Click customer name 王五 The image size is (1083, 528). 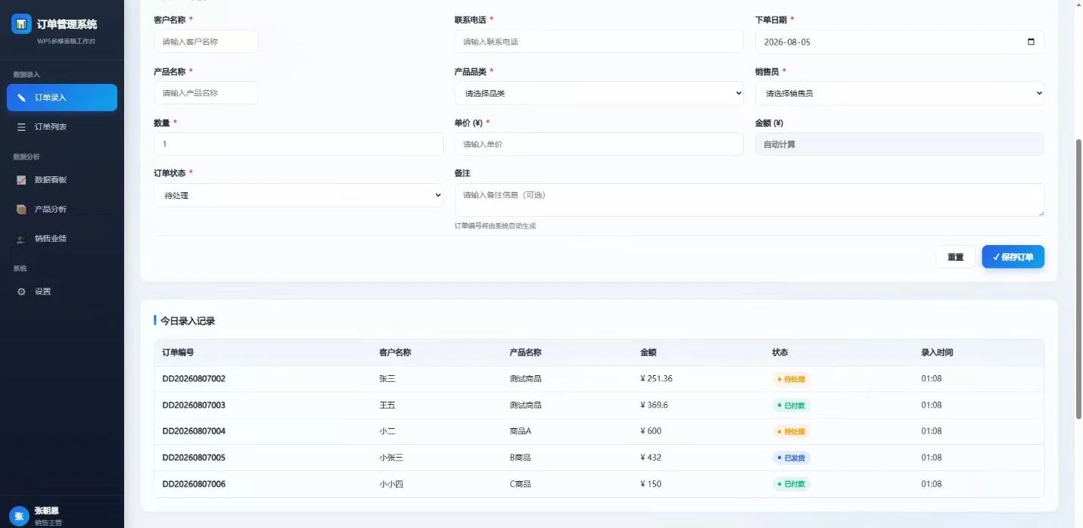387,405
